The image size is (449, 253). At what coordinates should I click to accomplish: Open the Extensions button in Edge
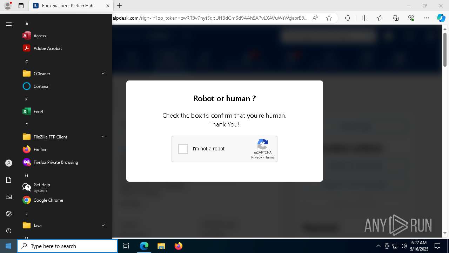click(348, 18)
